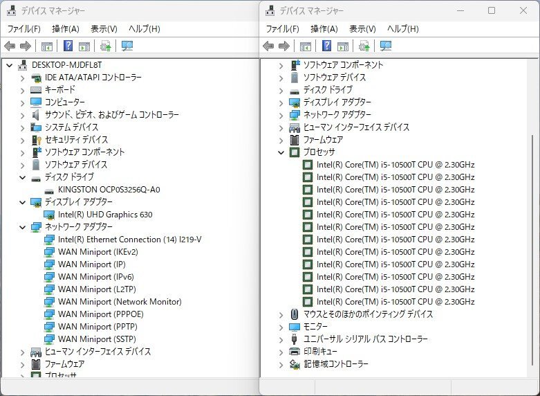The width and height of the screenshot is (540, 396).
Task: Collapse ディスク ドライブ in left window
Action: (x=22, y=178)
